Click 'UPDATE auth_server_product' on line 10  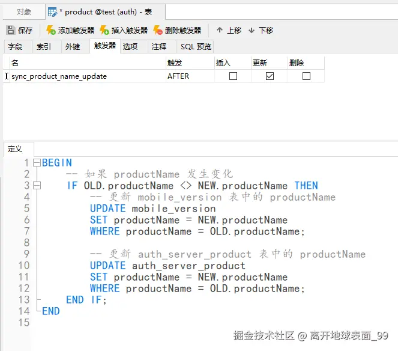click(167, 266)
